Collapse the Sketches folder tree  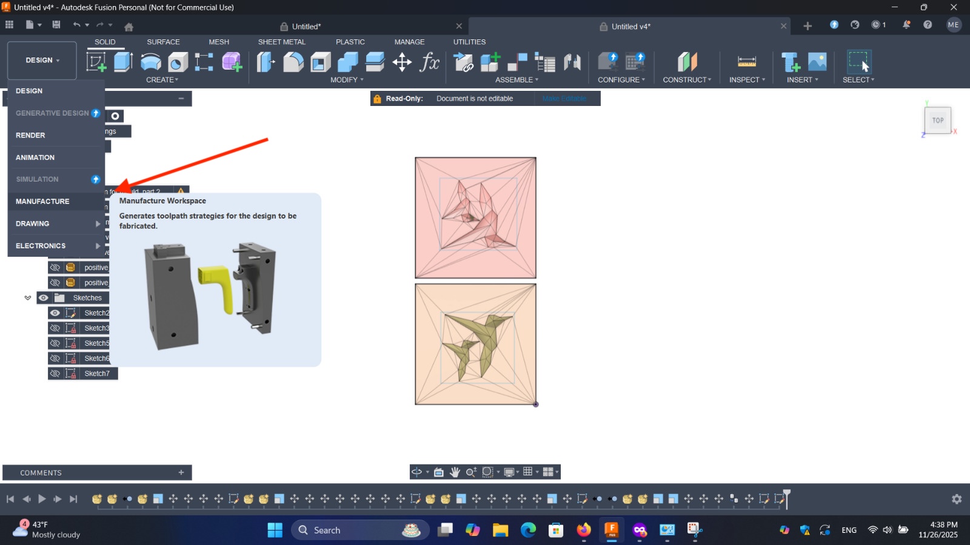28,298
